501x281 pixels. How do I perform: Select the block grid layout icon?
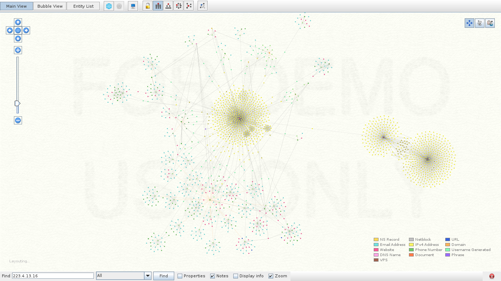[x=158, y=6]
